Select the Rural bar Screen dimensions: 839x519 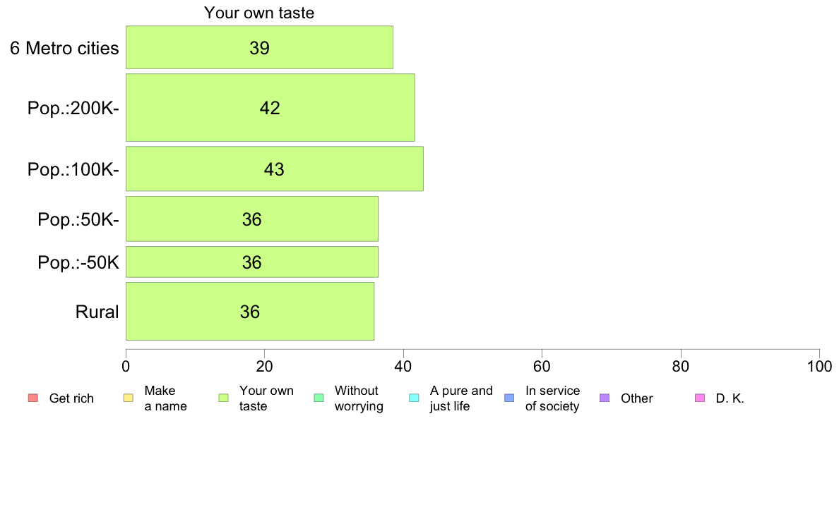[250, 312]
